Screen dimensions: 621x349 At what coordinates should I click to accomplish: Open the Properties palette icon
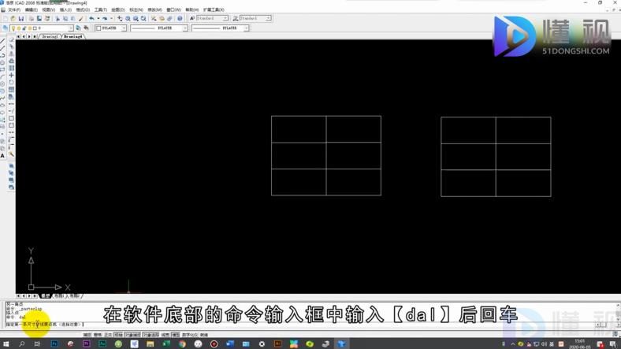[x=154, y=18]
